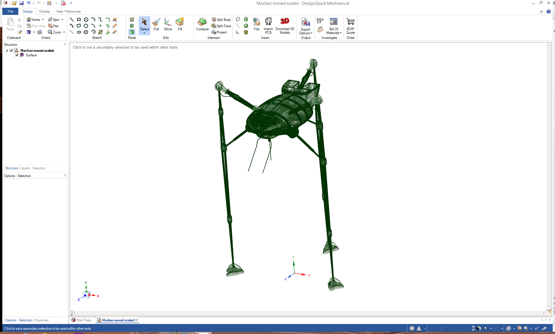
Task: Click the BOM Quote button
Action: (x=350, y=25)
